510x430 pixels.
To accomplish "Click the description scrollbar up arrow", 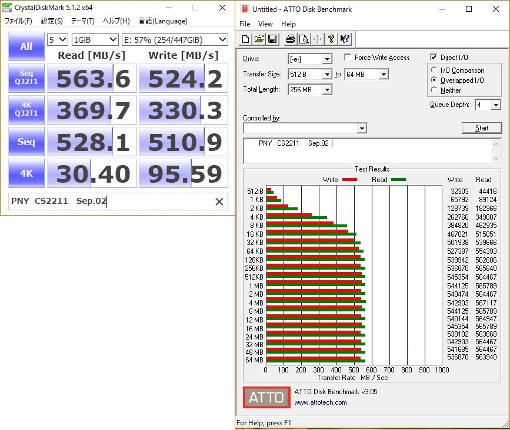I will (x=496, y=143).
